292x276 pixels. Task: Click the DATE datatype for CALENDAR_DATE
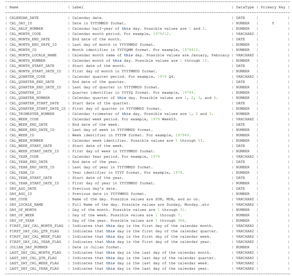click(240, 18)
